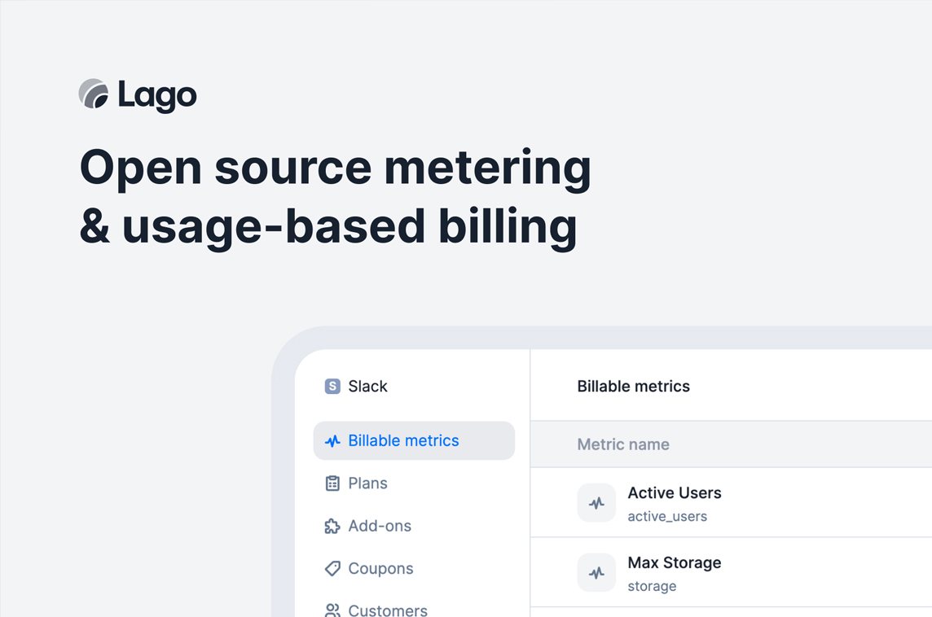Click the Coupons tag icon

332,569
